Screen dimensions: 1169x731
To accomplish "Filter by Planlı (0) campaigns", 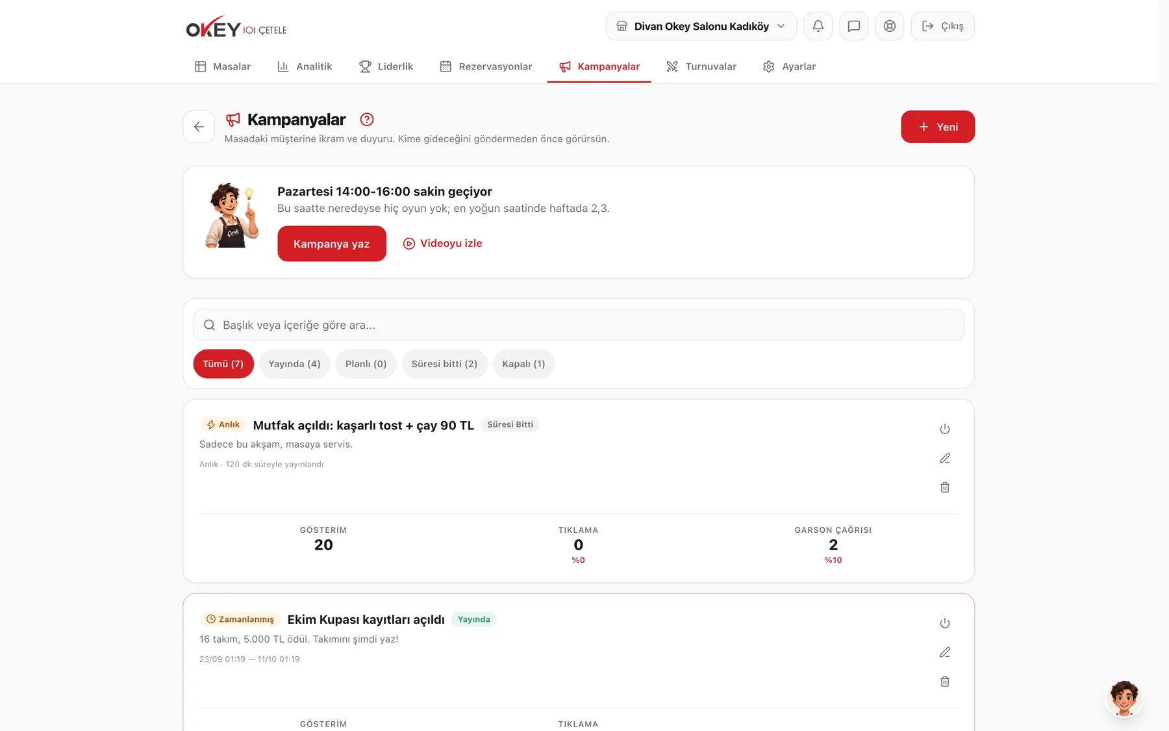I will pos(366,364).
